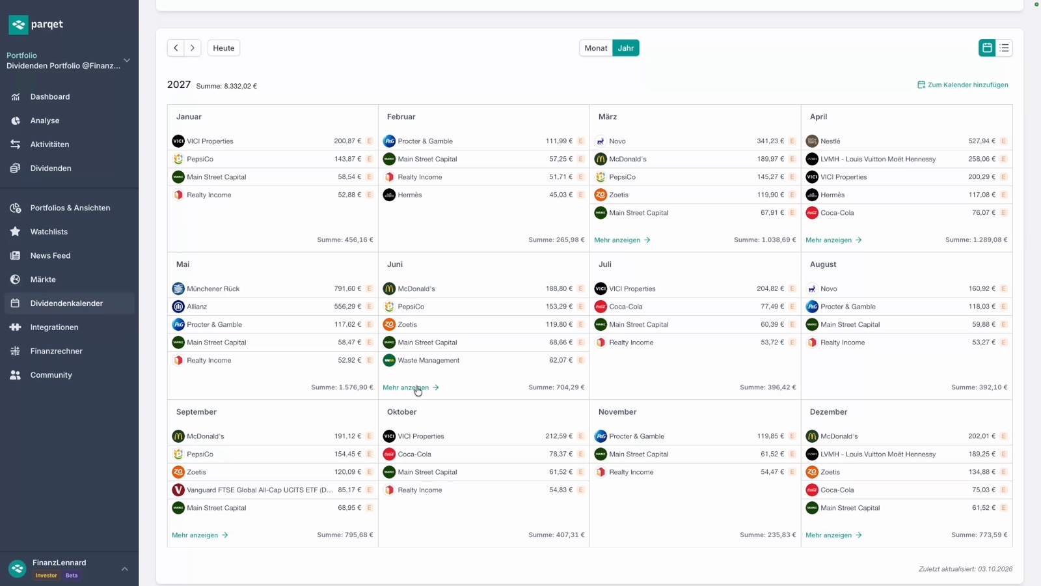Click the parqet logo icon
1041x586 pixels.
pos(18,25)
